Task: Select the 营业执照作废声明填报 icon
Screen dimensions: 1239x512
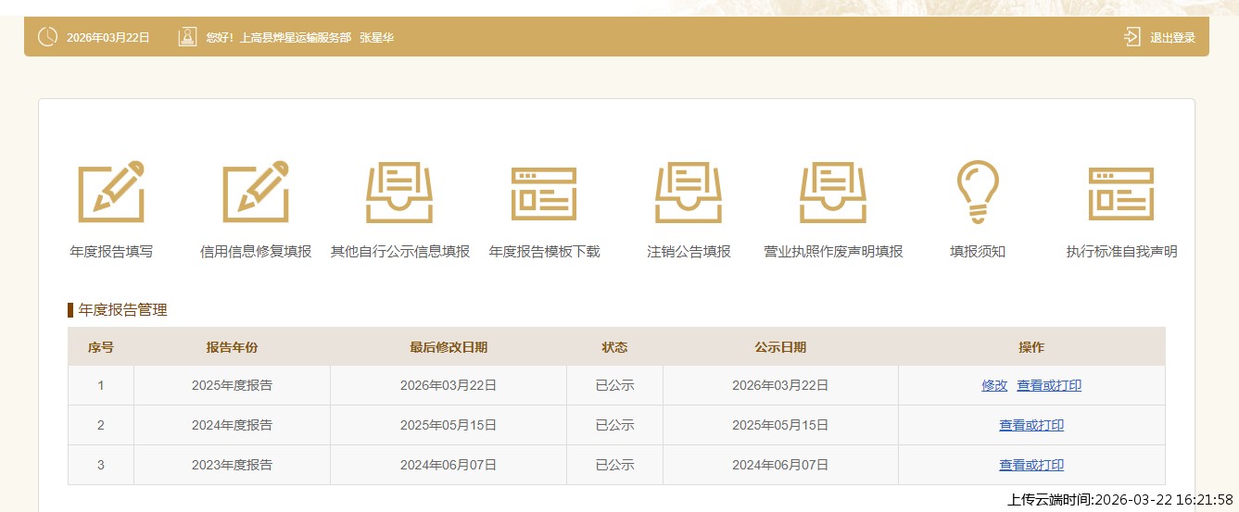Action: click(833, 192)
